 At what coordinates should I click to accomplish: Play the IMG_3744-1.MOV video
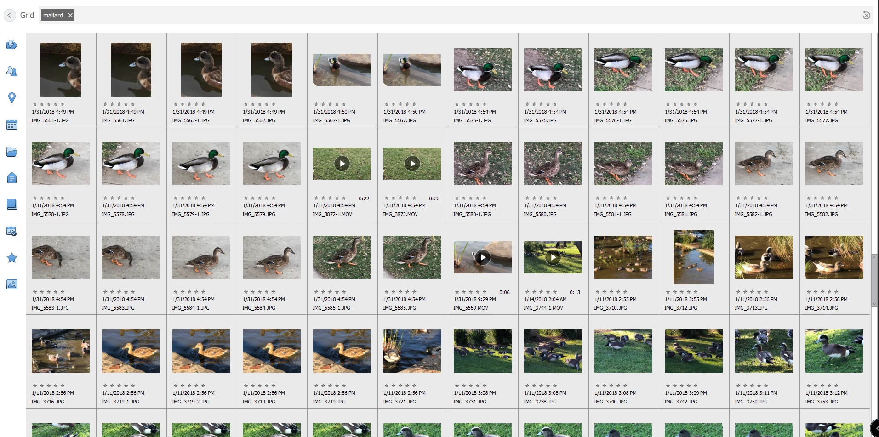553,257
